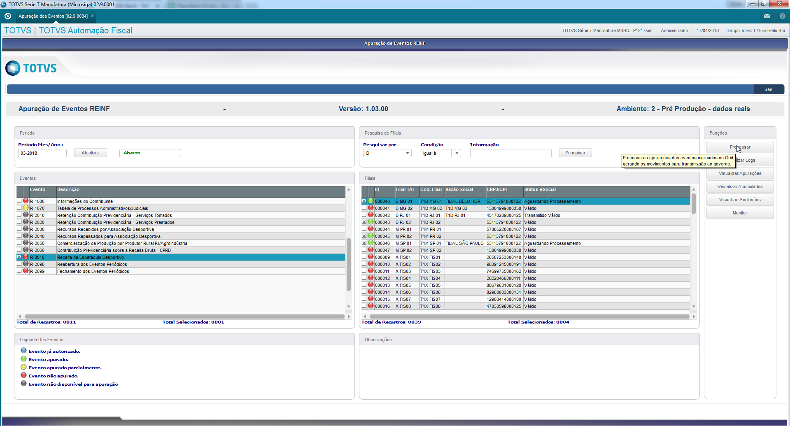This screenshot has width=790, height=426.
Task: Check the R-1000 event checkbox
Action: tap(19, 201)
